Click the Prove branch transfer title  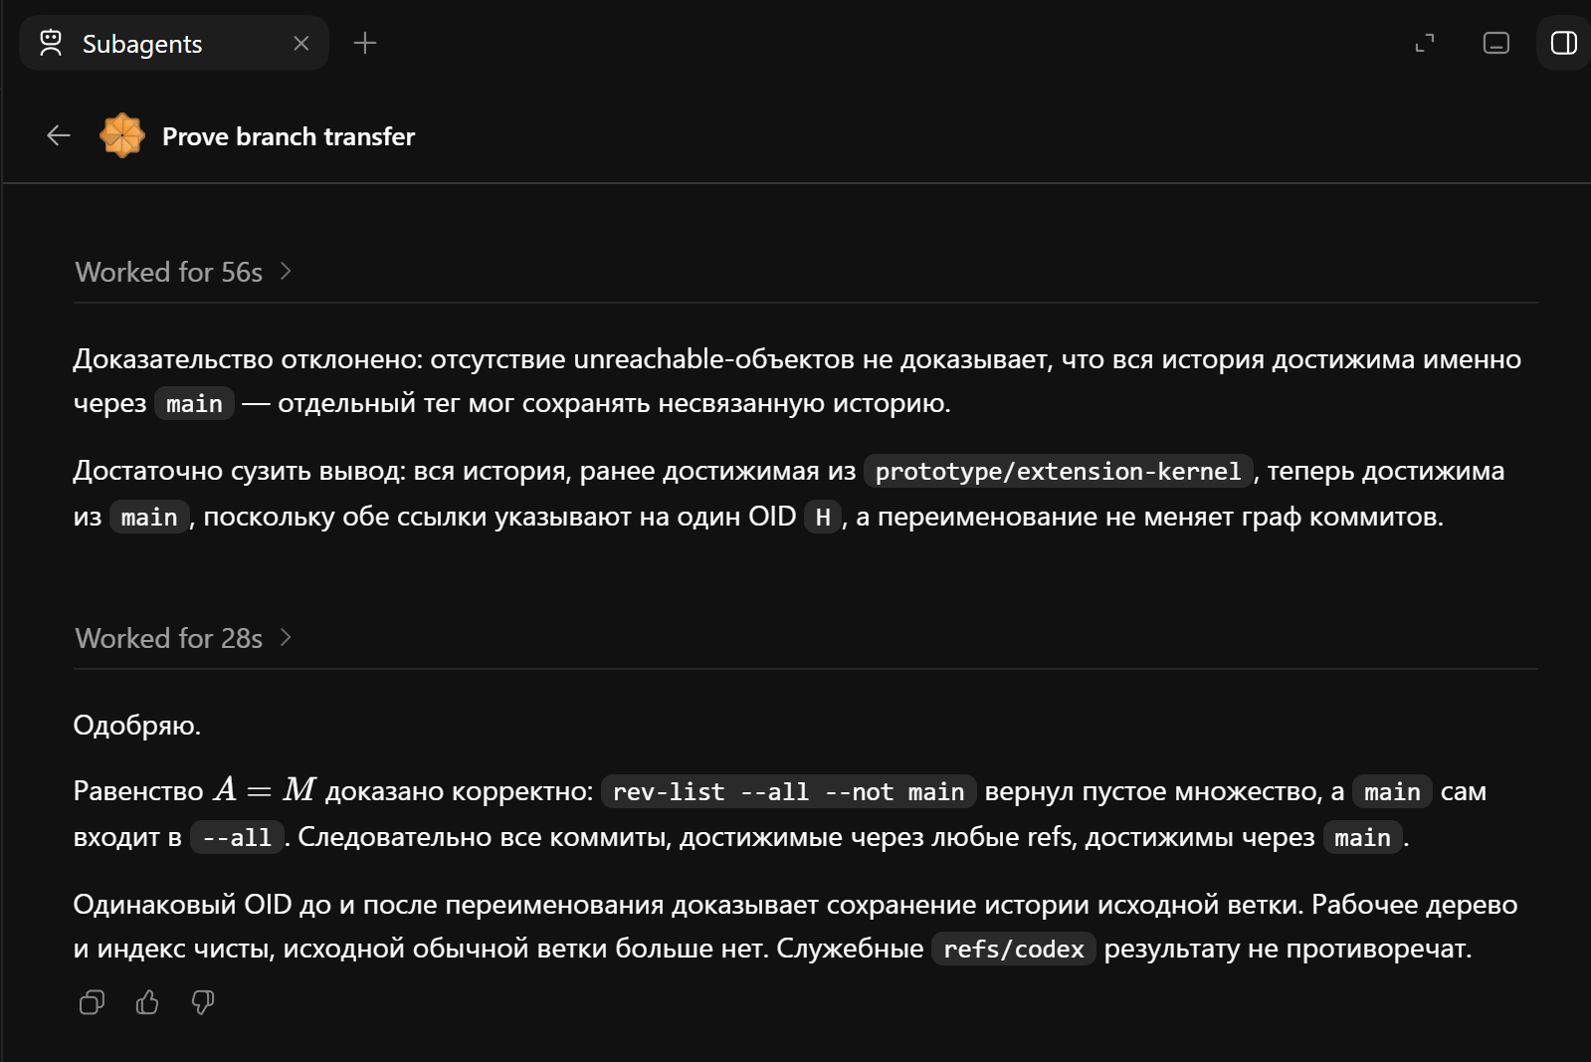coord(289,136)
